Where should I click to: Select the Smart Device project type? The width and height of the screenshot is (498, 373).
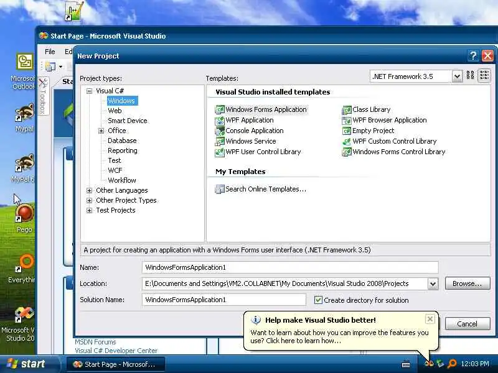tap(128, 121)
